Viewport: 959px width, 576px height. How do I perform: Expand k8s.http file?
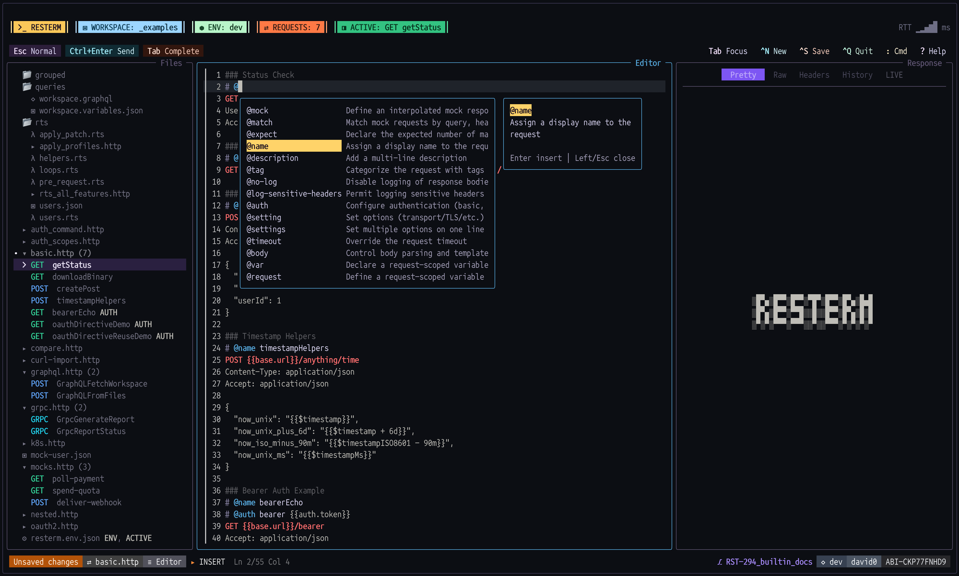pyautogui.click(x=25, y=443)
